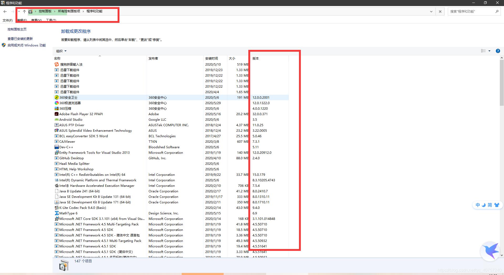Open recent locations dropdown arrow
The image size is (504, 275).
[x=19, y=11]
